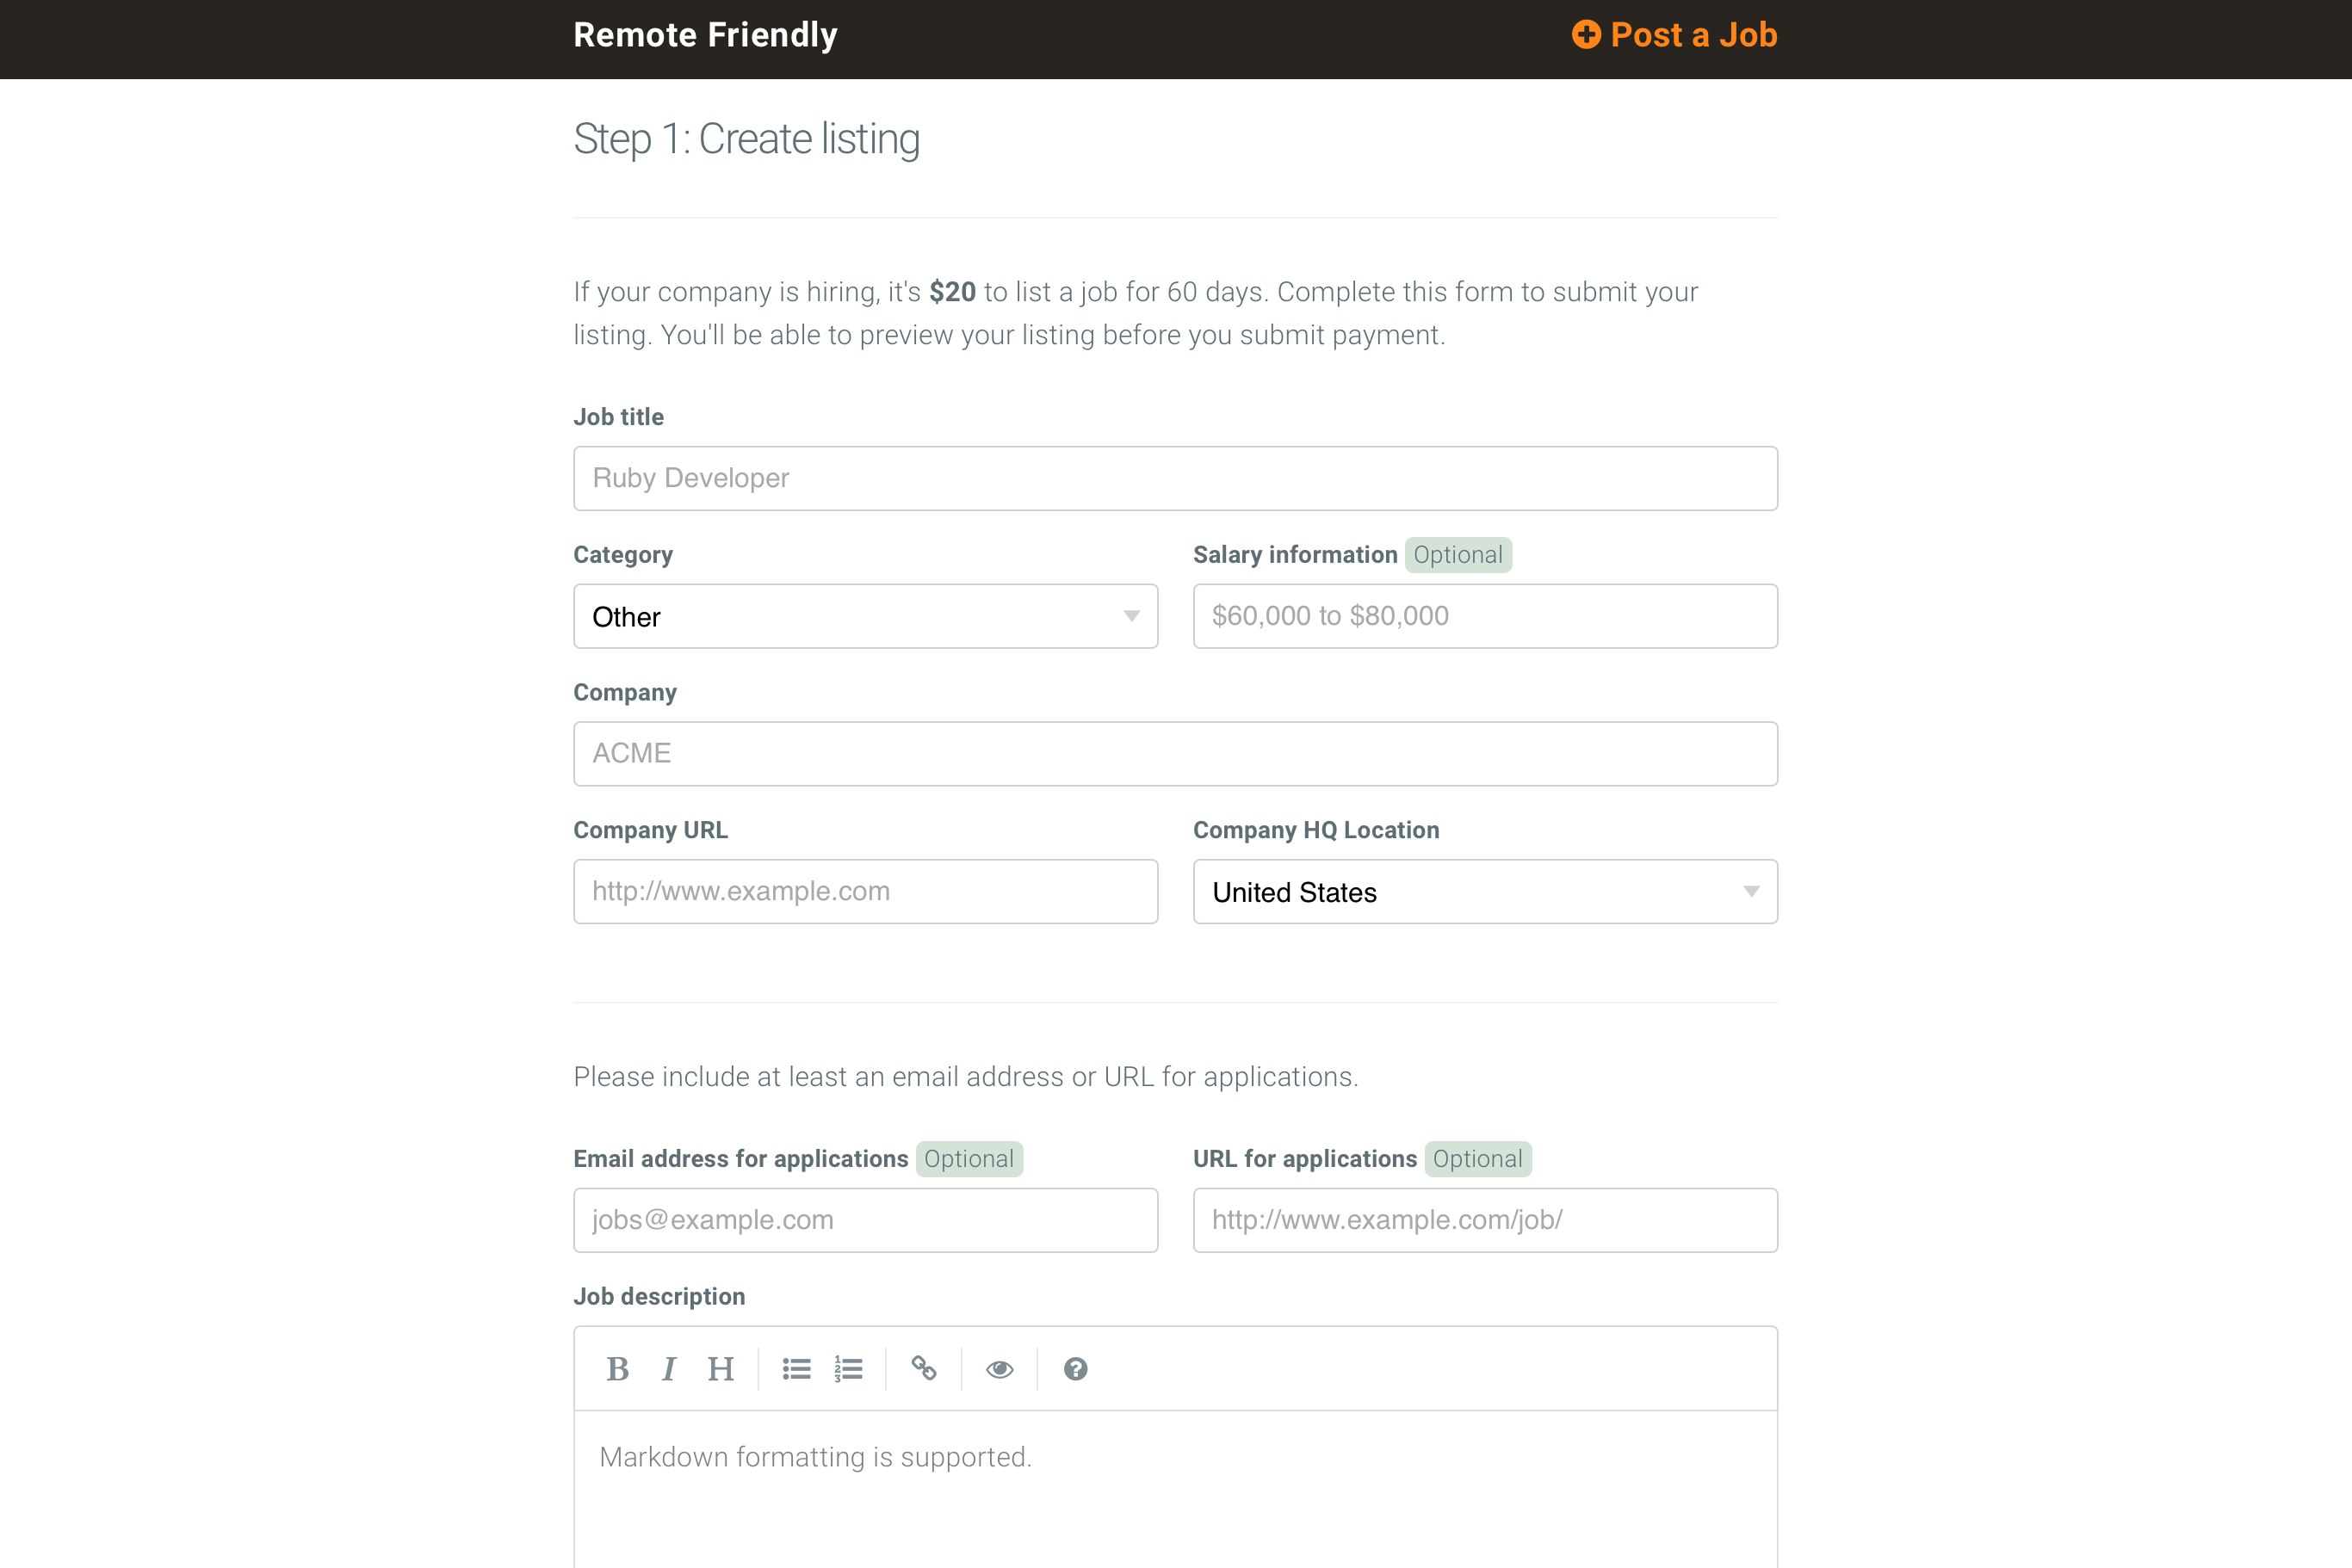Insert a numbered list in the description
2352x1568 pixels.
pos(847,1368)
